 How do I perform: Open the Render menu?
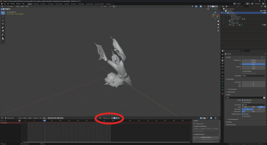13,4
